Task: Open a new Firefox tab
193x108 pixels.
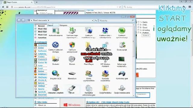Action: point(36,2)
